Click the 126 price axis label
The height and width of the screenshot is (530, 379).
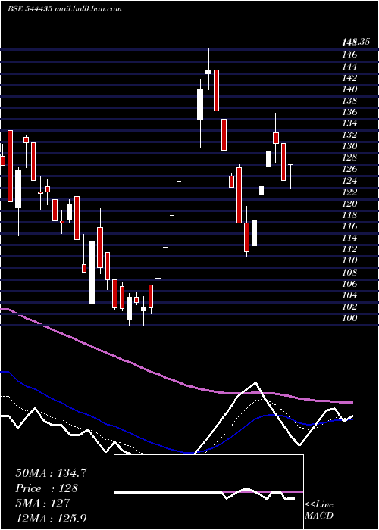pyautogui.click(x=350, y=169)
